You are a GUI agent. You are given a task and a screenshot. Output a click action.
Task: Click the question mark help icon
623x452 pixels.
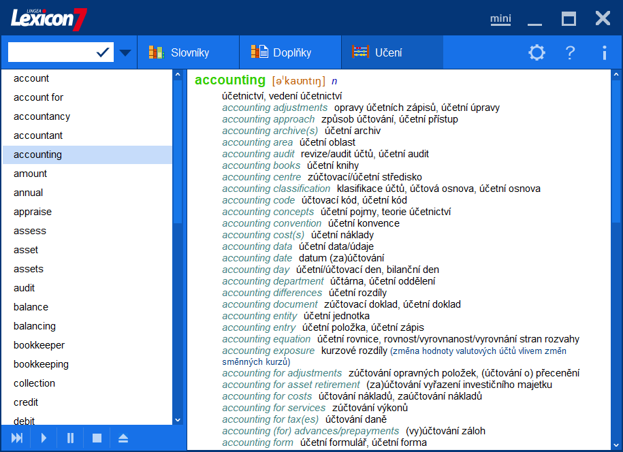(x=571, y=53)
